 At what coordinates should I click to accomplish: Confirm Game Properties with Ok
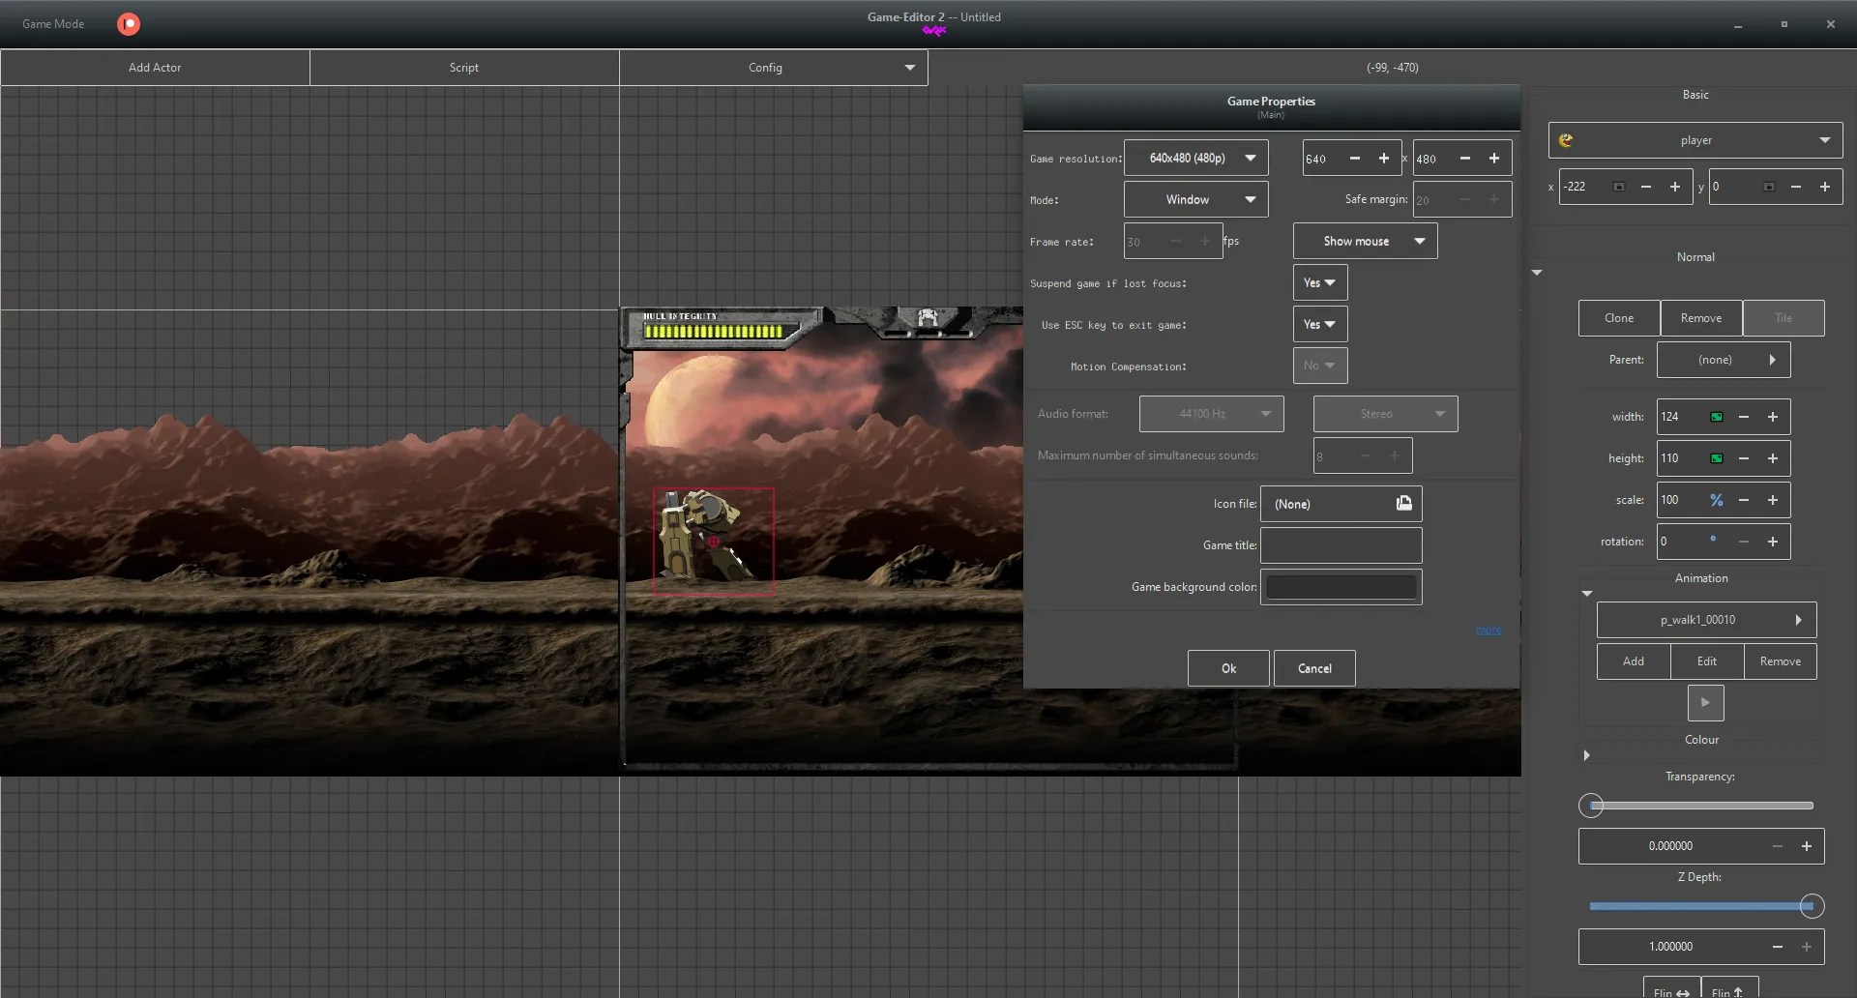coord(1228,668)
